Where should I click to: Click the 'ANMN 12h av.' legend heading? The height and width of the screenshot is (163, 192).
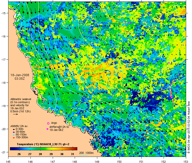[19, 126]
